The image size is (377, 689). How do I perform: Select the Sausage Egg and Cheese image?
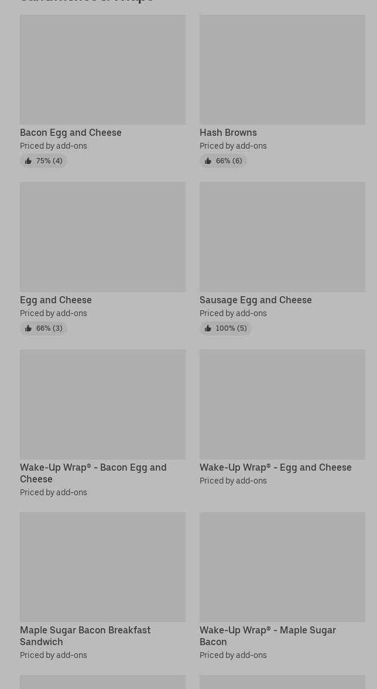coord(282,237)
